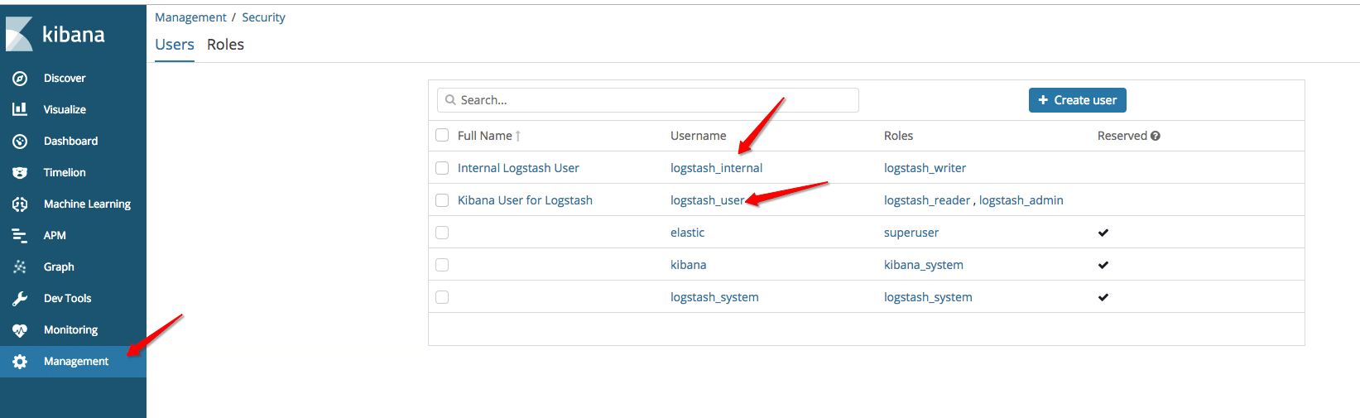
Task: Click the Create user button
Action: tap(1077, 100)
